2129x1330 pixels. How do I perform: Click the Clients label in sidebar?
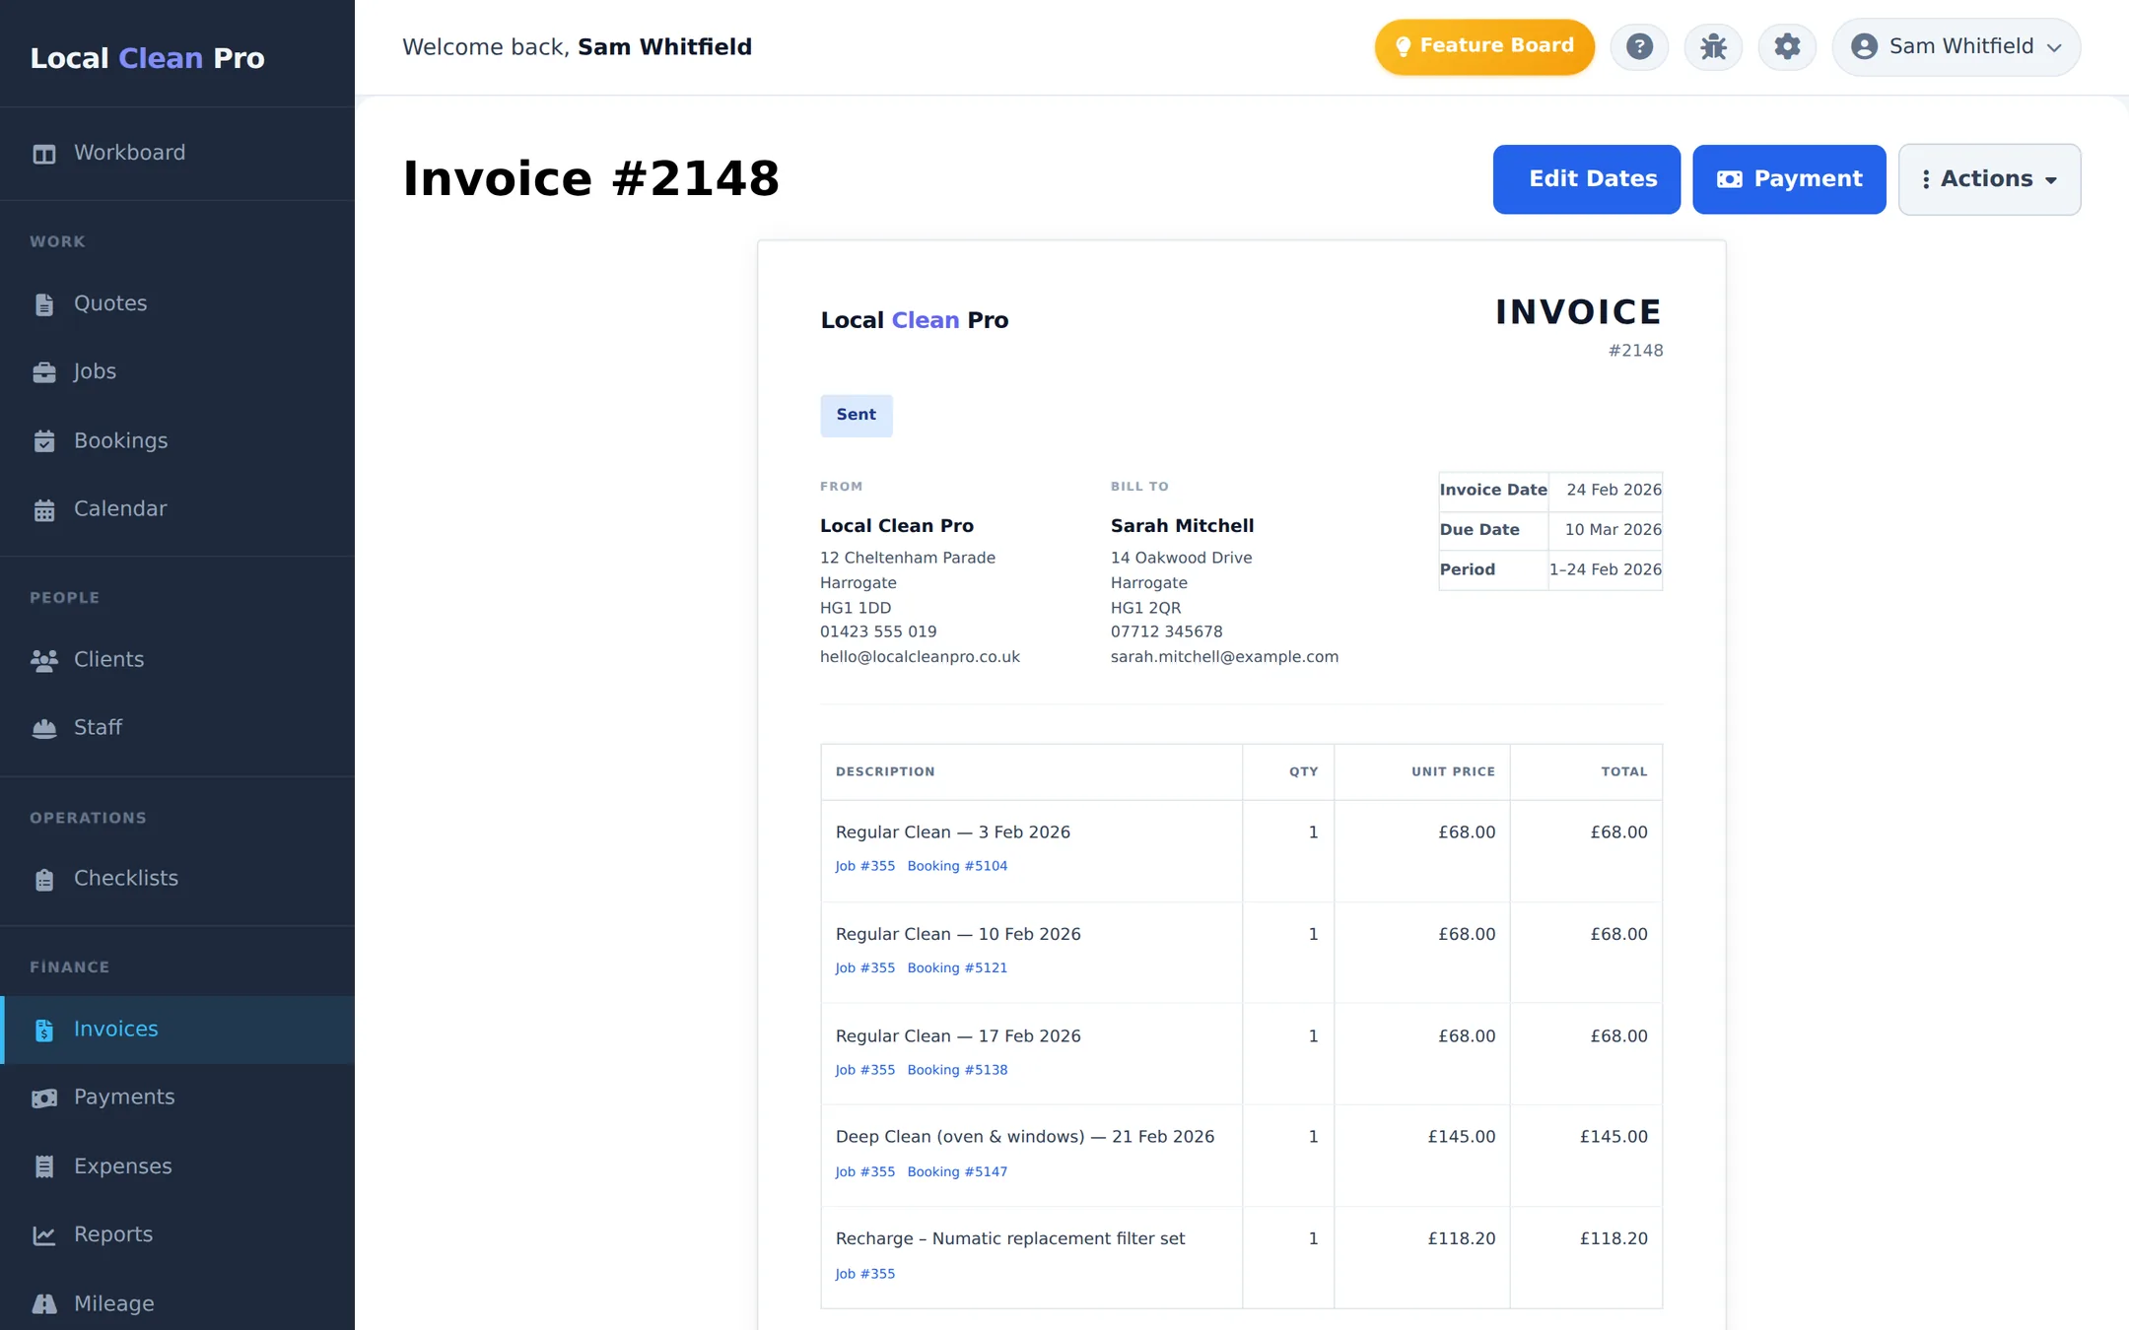(x=109, y=659)
